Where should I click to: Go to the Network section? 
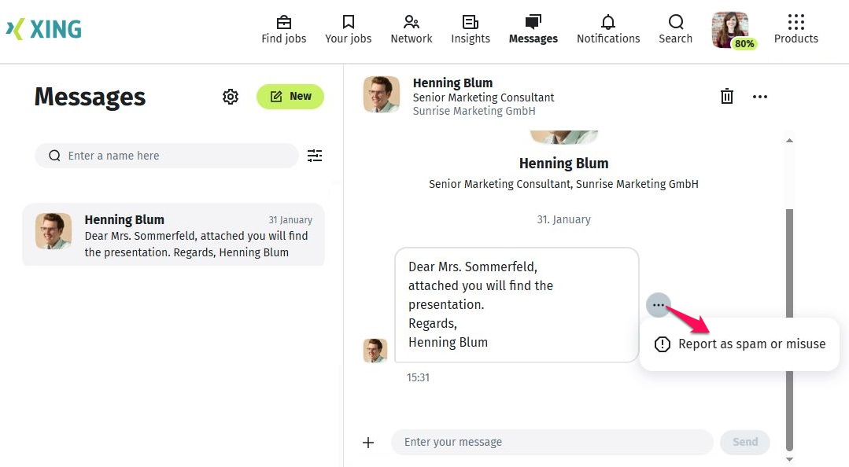point(411,22)
